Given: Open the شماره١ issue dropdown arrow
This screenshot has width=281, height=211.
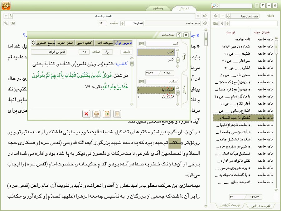Looking at the screenshot, I should tap(122, 23).
